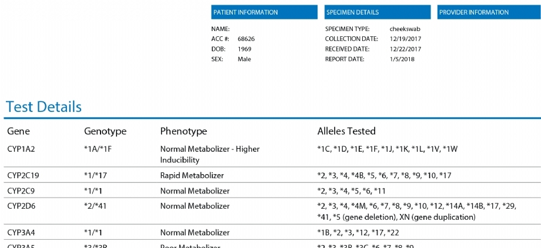
Task: Select the Test Details heading
Action: point(44,107)
